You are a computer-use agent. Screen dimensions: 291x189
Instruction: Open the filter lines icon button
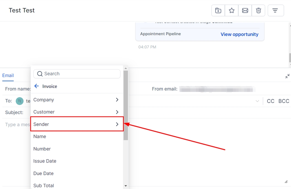click(275, 11)
